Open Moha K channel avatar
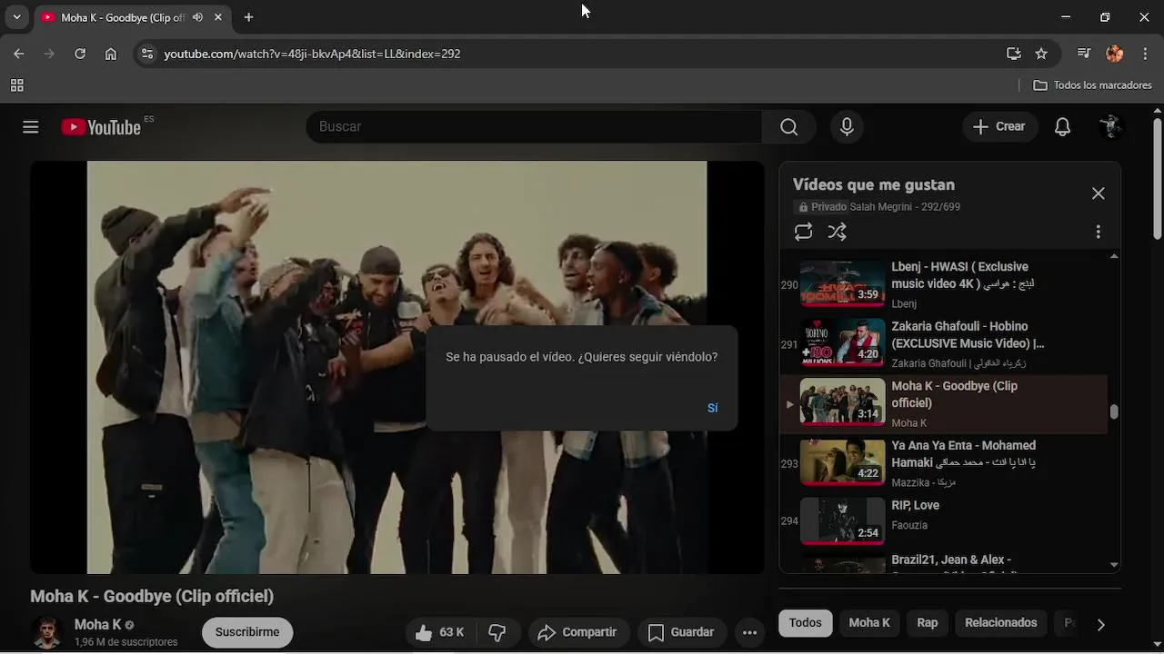Screen dimensions: 1164x654 click(x=46, y=632)
